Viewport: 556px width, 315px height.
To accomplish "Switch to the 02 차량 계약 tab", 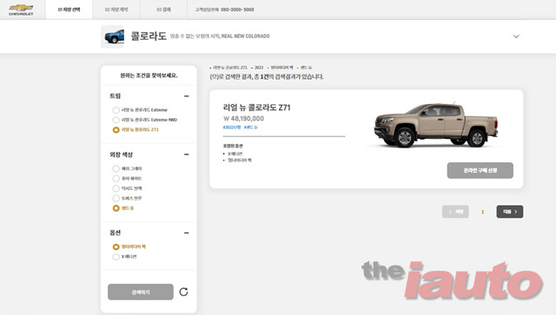I will [x=116, y=10].
